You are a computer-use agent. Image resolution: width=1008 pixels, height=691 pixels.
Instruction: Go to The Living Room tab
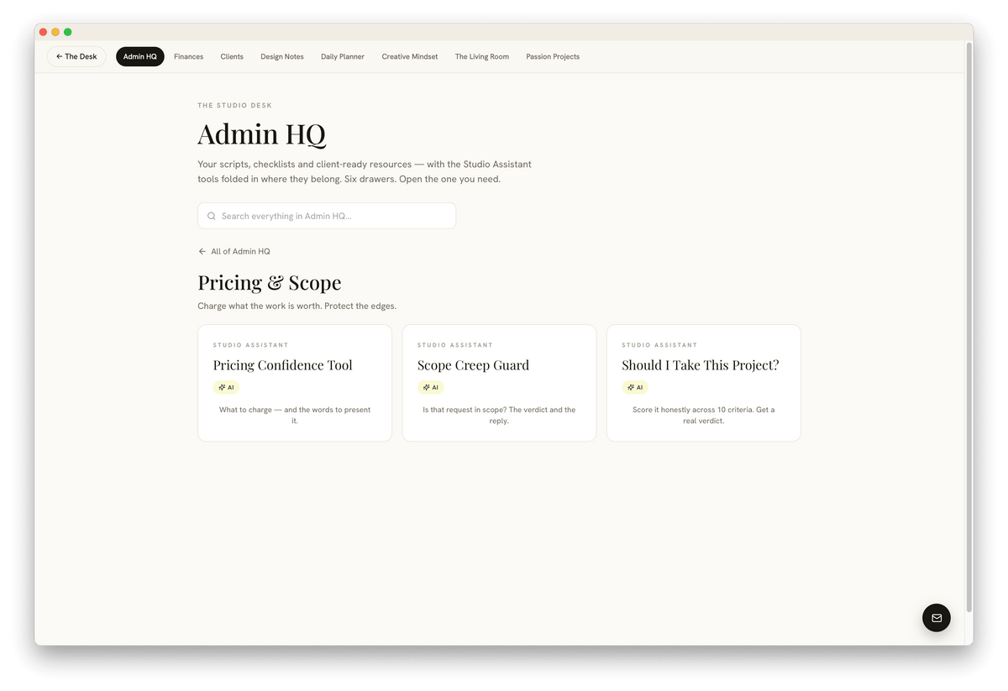click(x=482, y=56)
